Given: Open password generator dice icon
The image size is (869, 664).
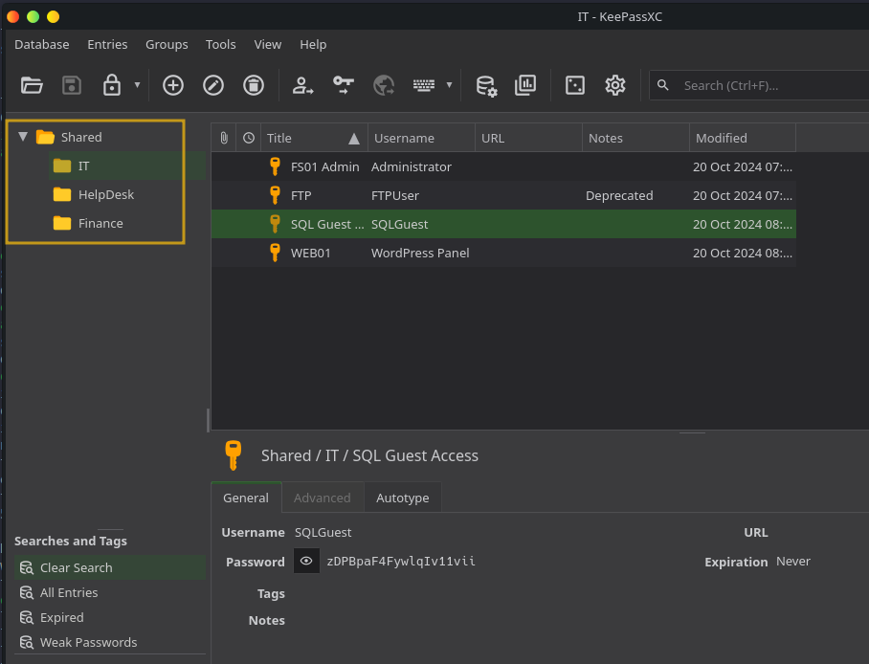Looking at the screenshot, I should 575,85.
